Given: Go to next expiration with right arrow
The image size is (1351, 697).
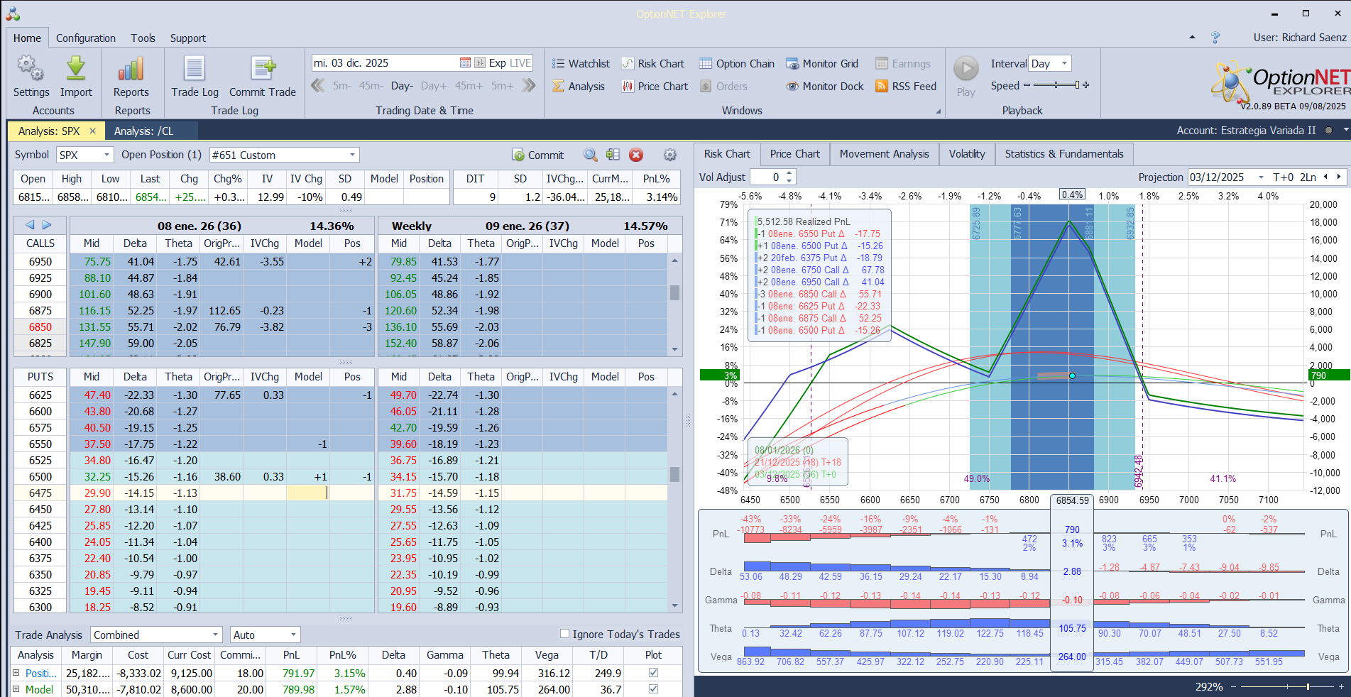Looking at the screenshot, I should click(x=47, y=225).
